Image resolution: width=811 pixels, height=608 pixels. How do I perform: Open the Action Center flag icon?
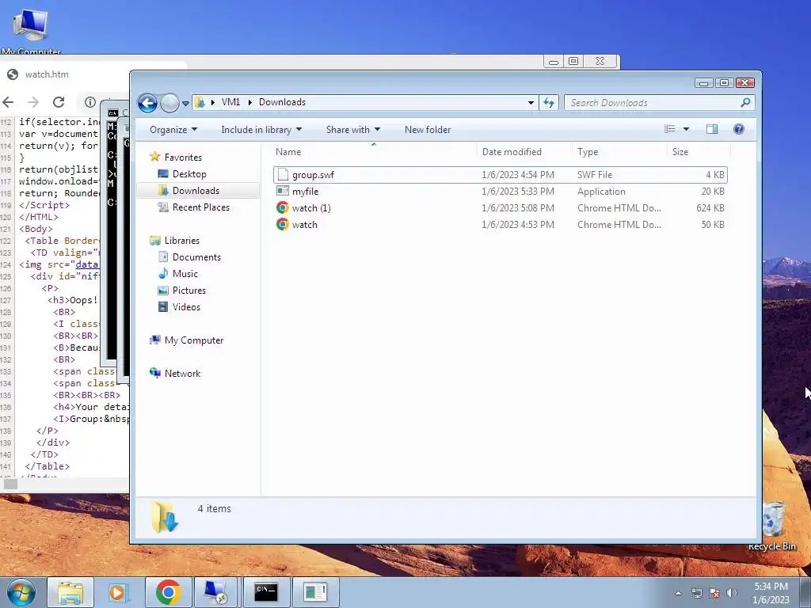(x=714, y=593)
